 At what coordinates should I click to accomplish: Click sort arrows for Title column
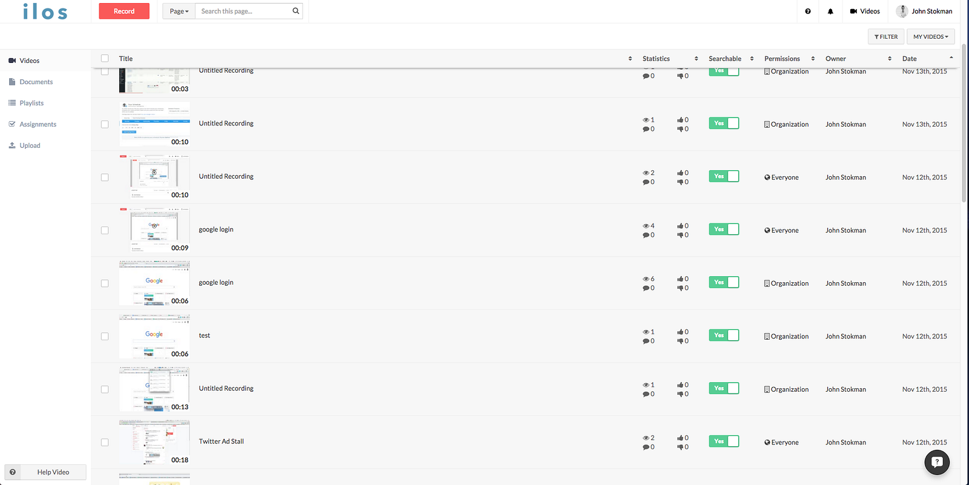630,59
